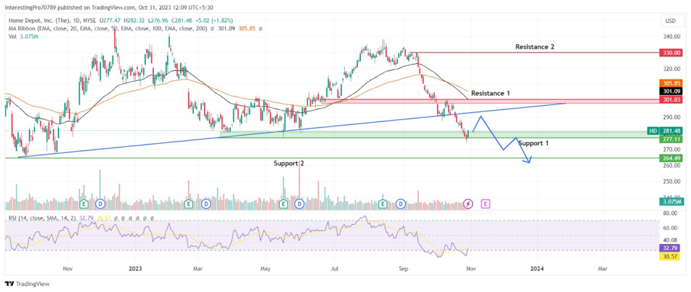Select the Home Depot, Inc. symbol title
The width and height of the screenshot is (691, 292).
(x=52, y=21)
